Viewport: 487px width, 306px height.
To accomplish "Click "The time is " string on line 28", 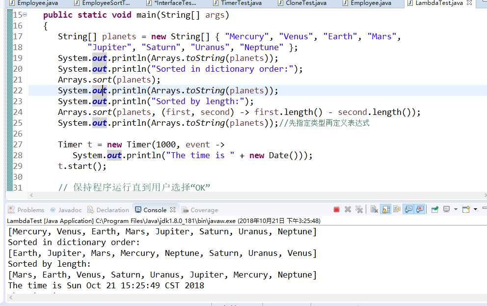I will tap(200, 155).
